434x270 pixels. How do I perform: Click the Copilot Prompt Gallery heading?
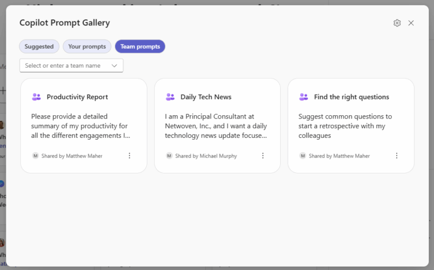pos(64,23)
